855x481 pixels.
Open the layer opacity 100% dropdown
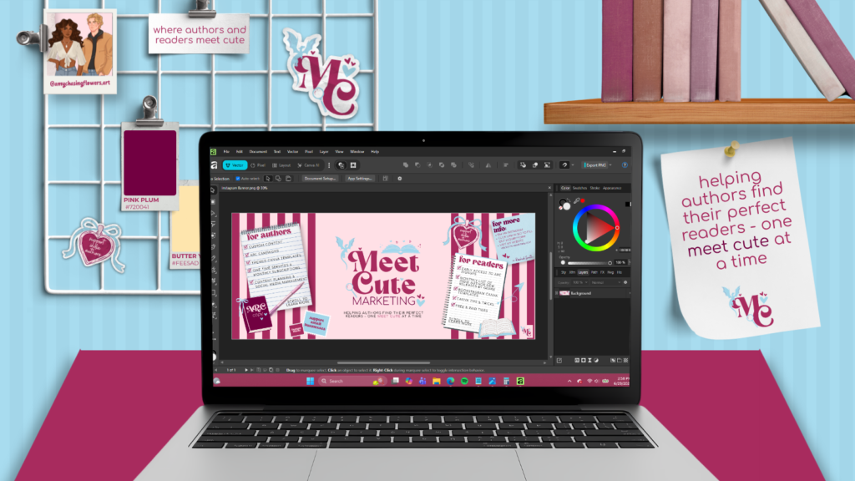pyautogui.click(x=579, y=282)
